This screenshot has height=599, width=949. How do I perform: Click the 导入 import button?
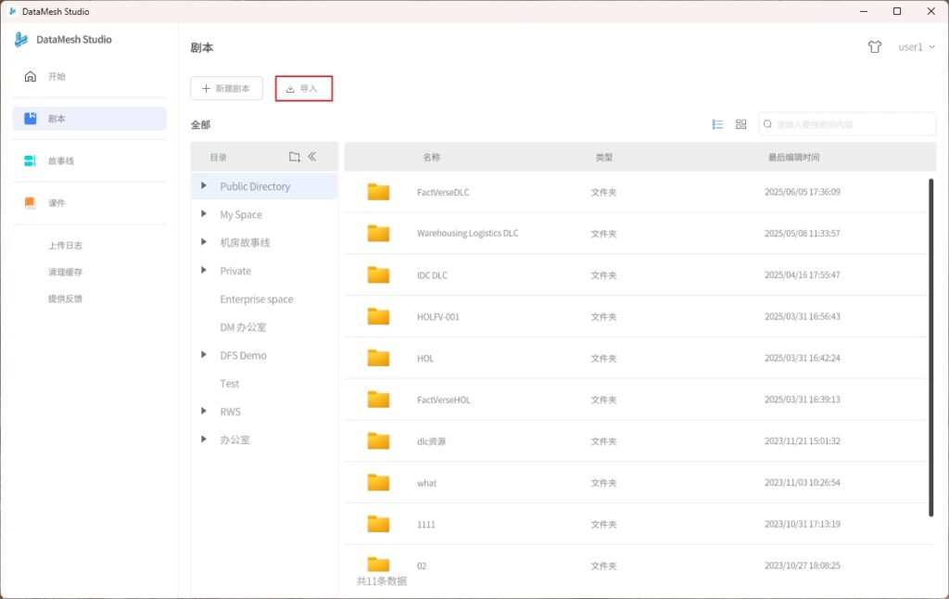[x=303, y=89]
